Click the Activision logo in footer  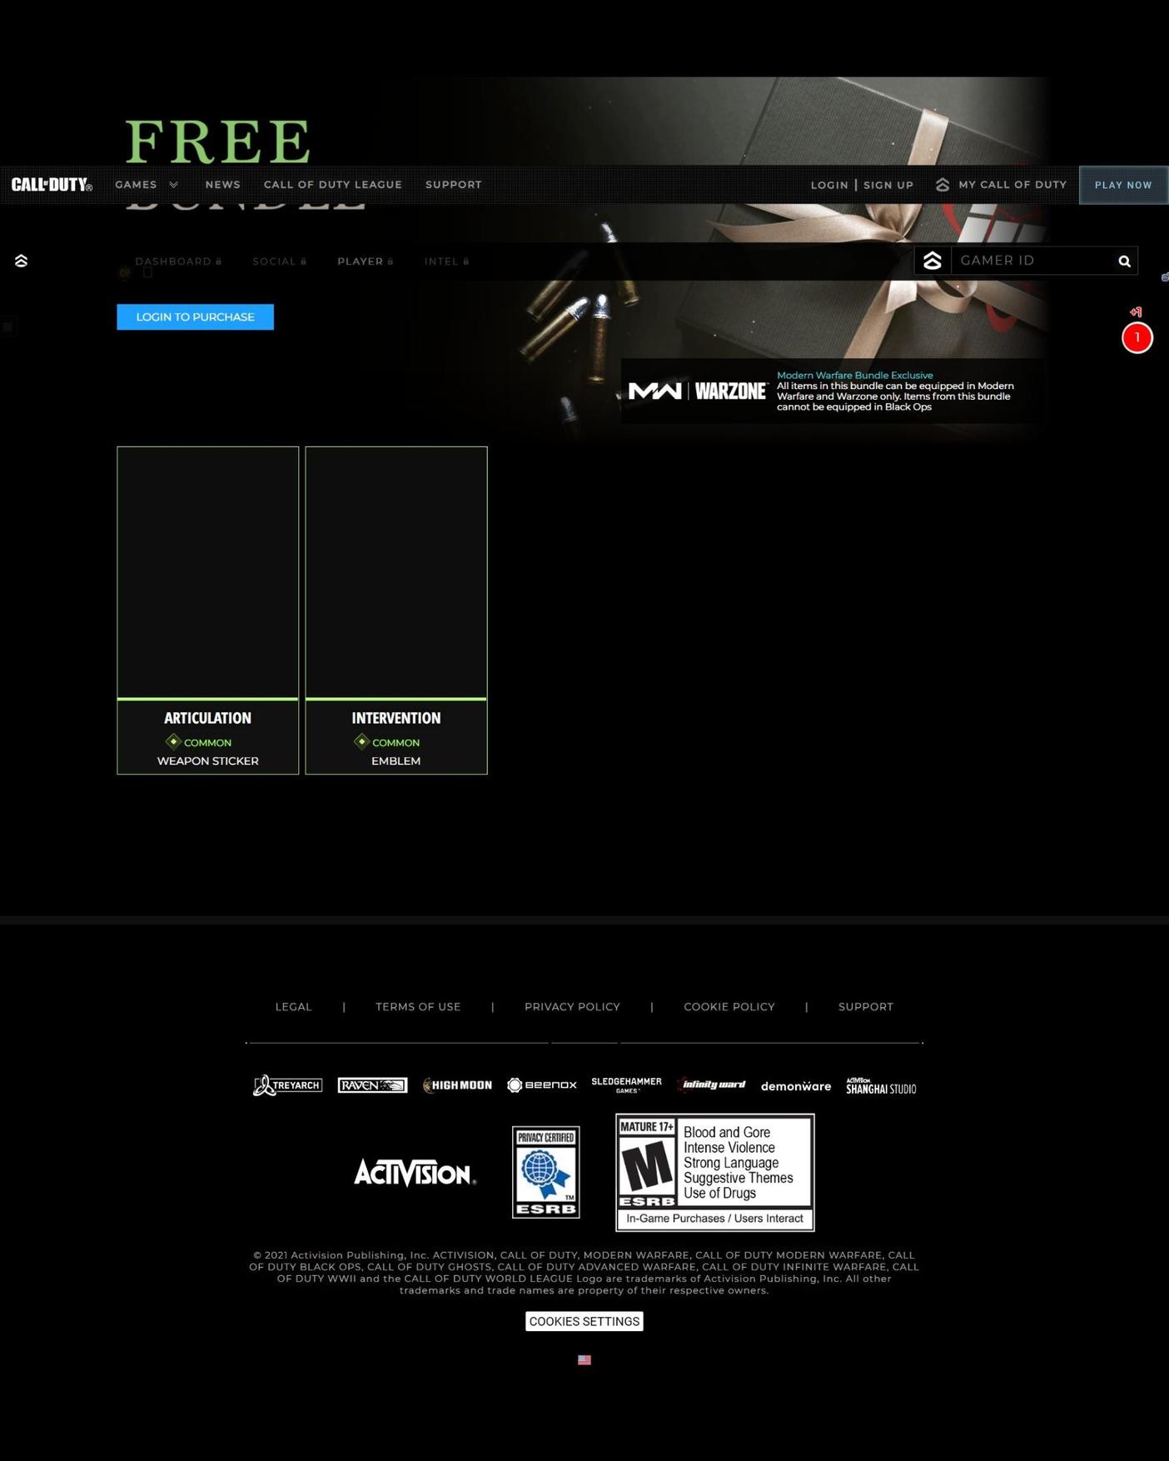pyautogui.click(x=415, y=1173)
